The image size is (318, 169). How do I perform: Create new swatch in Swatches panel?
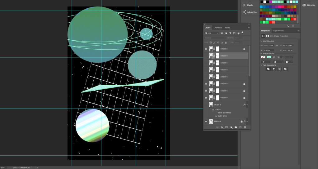click(x=288, y=26)
